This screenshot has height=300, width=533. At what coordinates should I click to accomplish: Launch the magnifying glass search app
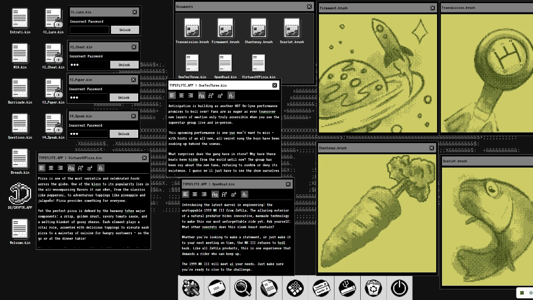[243, 288]
